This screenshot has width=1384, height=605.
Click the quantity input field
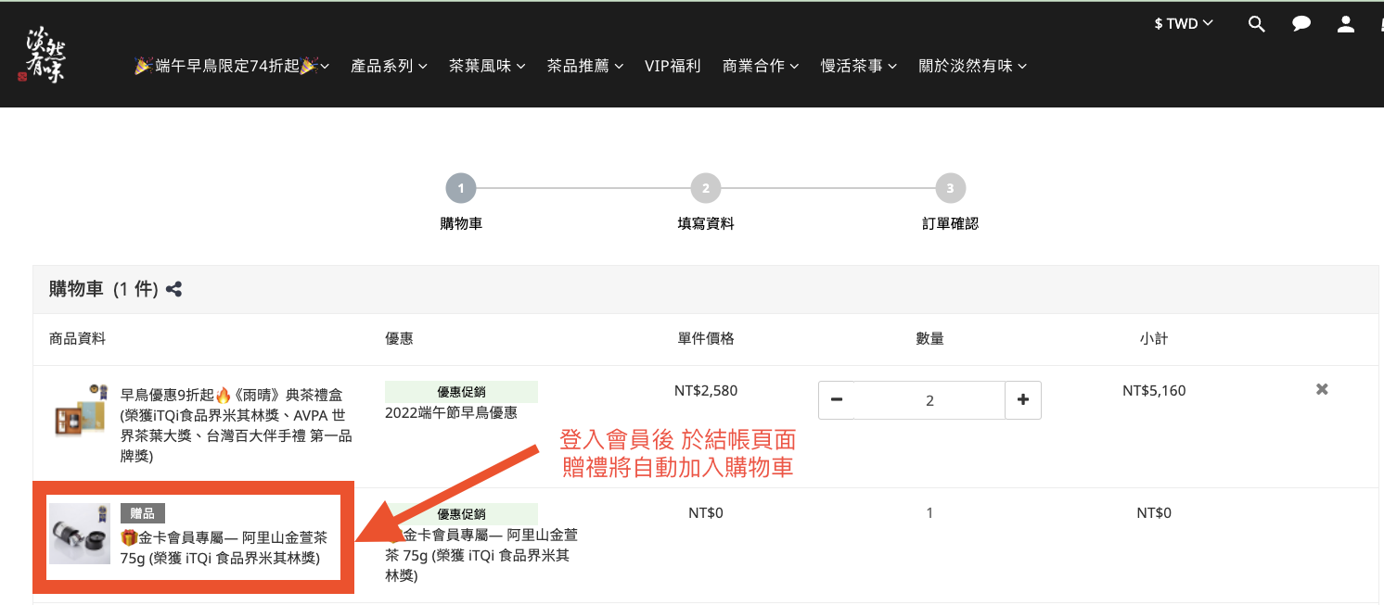click(929, 400)
